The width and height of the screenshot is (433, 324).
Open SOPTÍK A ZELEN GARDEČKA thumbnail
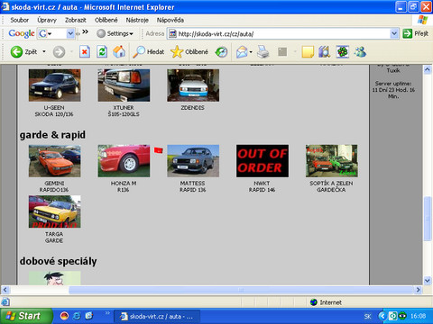click(332, 161)
